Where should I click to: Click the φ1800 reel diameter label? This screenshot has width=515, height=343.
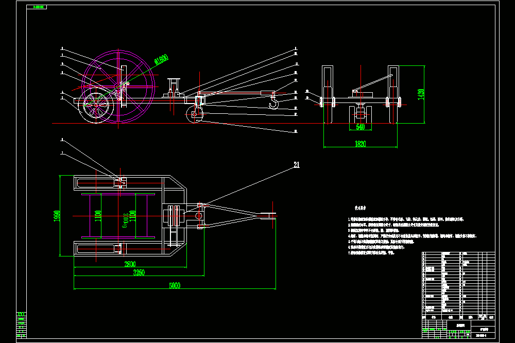[x=161, y=59]
